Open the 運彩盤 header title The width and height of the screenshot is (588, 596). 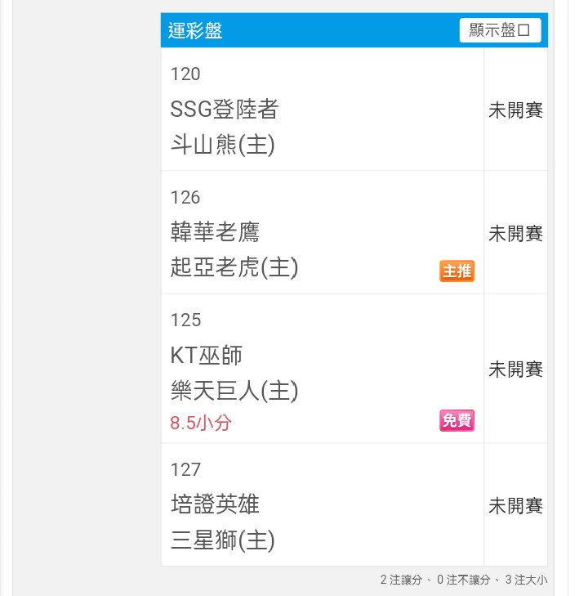195,30
